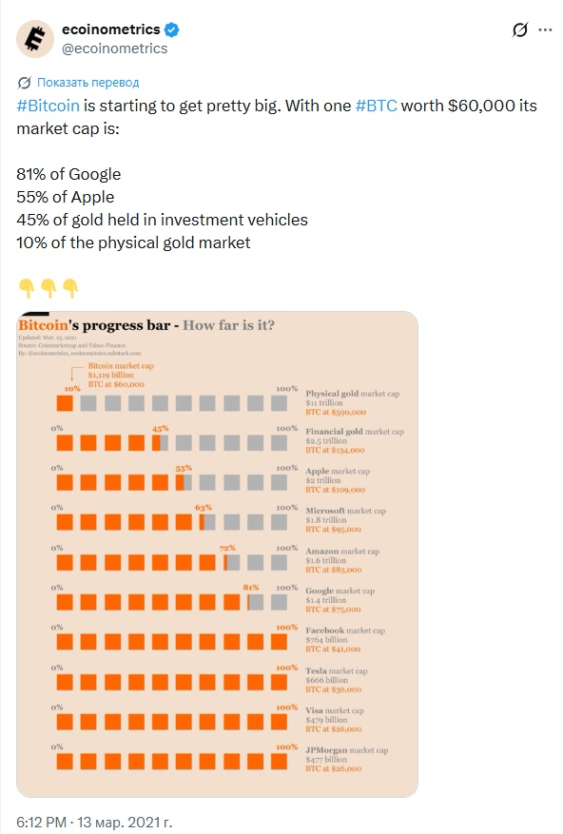Image resolution: width=563 pixels, height=834 pixels.
Task: Click the first pointing-down emoji
Action: [x=26, y=288]
